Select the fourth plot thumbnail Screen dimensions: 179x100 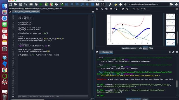pyautogui.click(x=170, y=36)
